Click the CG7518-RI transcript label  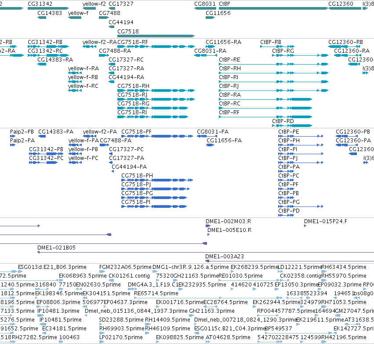pos(132,112)
